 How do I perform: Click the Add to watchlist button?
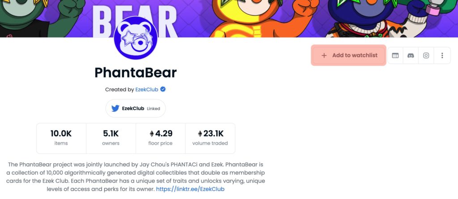coord(349,55)
